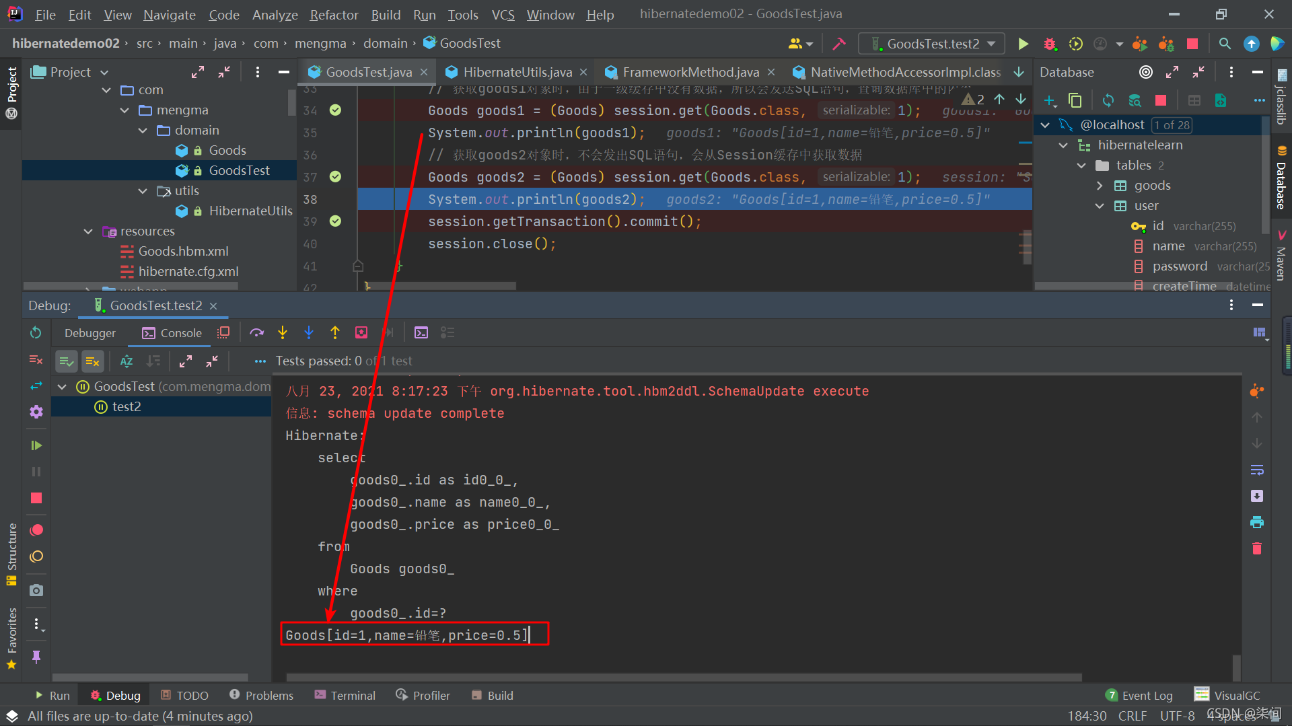Switch to FrameworkMethod.java editor tab
This screenshot has height=726, width=1292.
tap(690, 72)
